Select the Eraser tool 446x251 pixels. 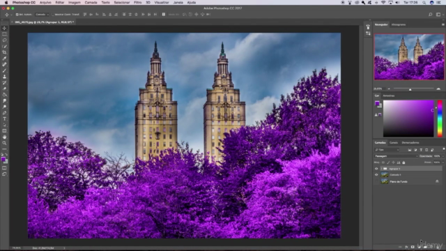point(4,89)
